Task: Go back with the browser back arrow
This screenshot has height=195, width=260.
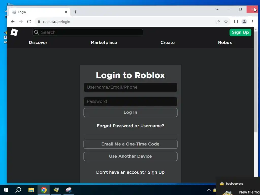Action: [x=13, y=22]
